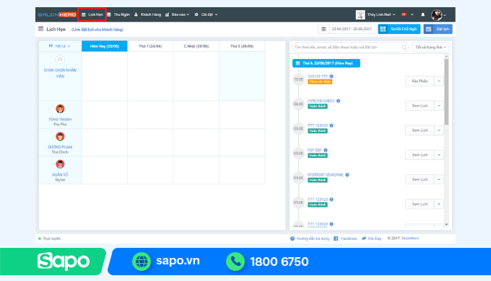Click the info icon next to RTERTERT WEWERWE
491x281 pixels.
tap(347, 175)
